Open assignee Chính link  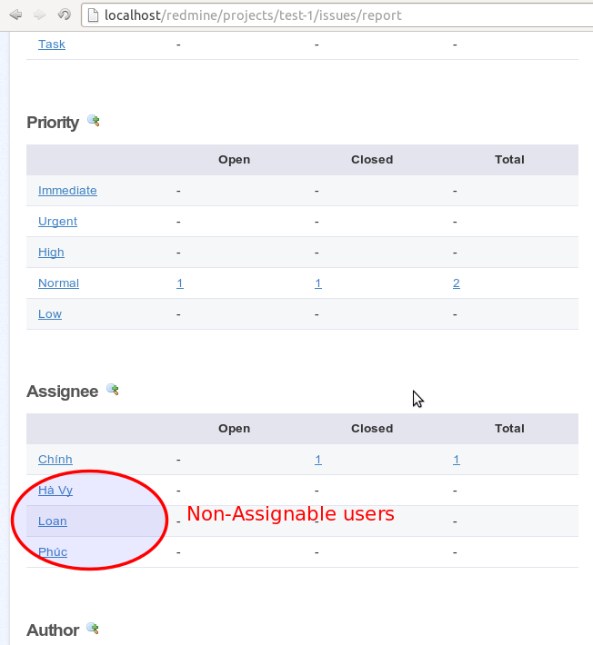(55, 460)
